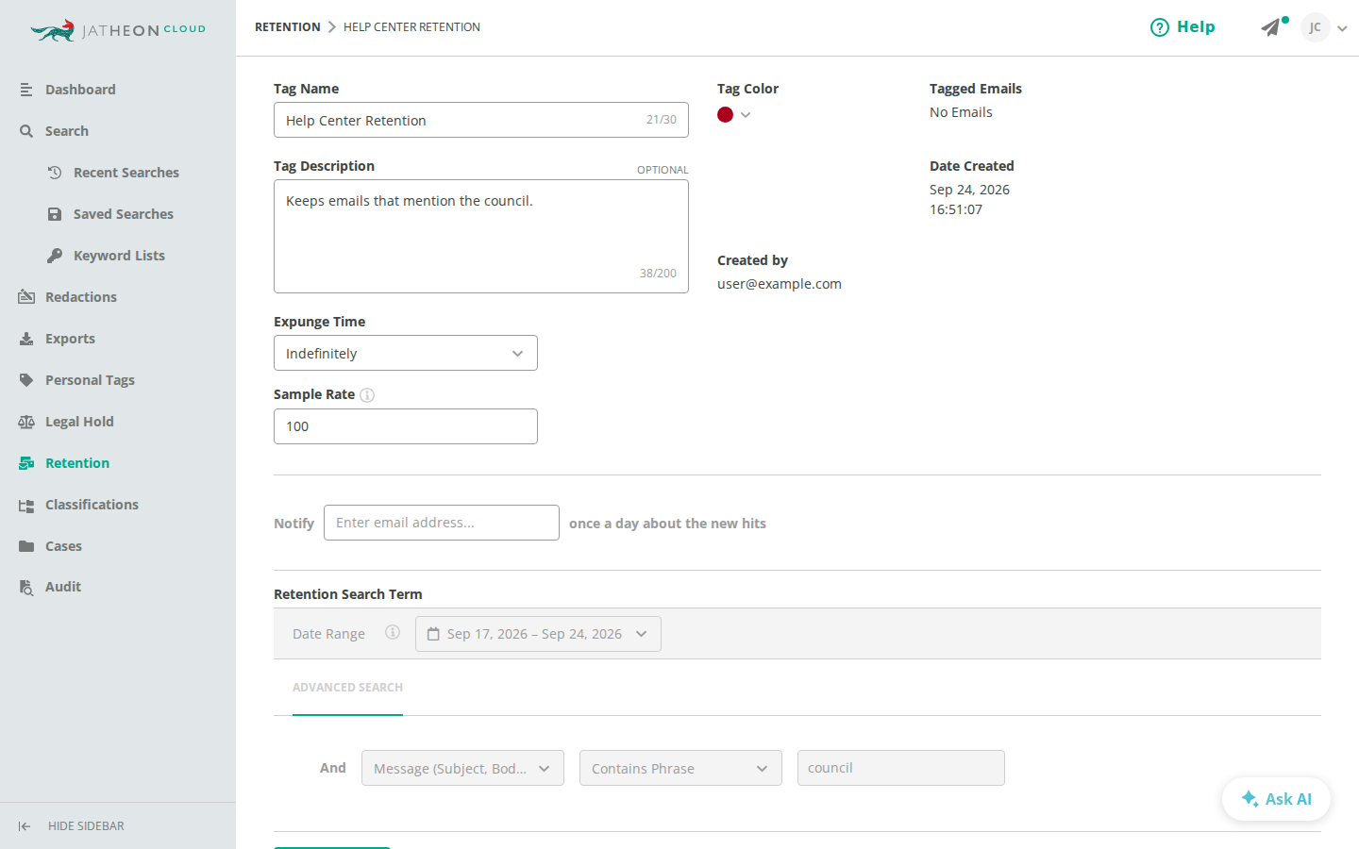Open the Help link
Viewport: 1359px width, 849px height.
(x=1183, y=27)
